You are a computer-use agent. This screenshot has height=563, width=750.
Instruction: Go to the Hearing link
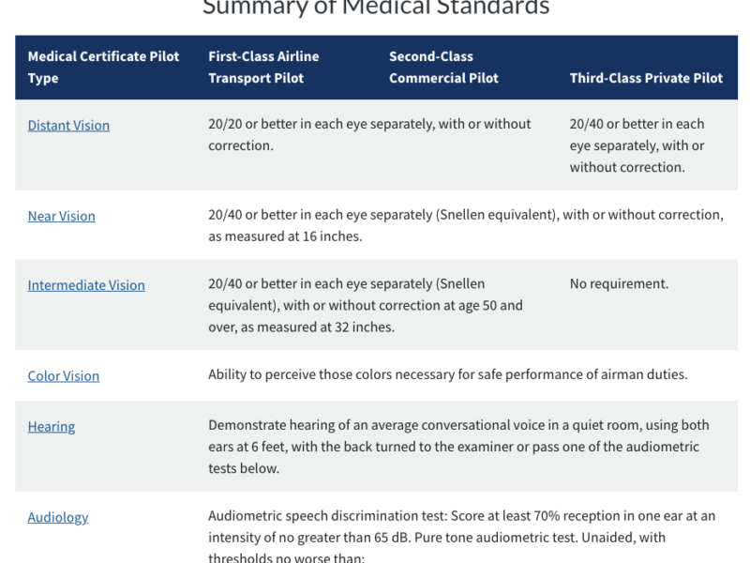click(52, 427)
